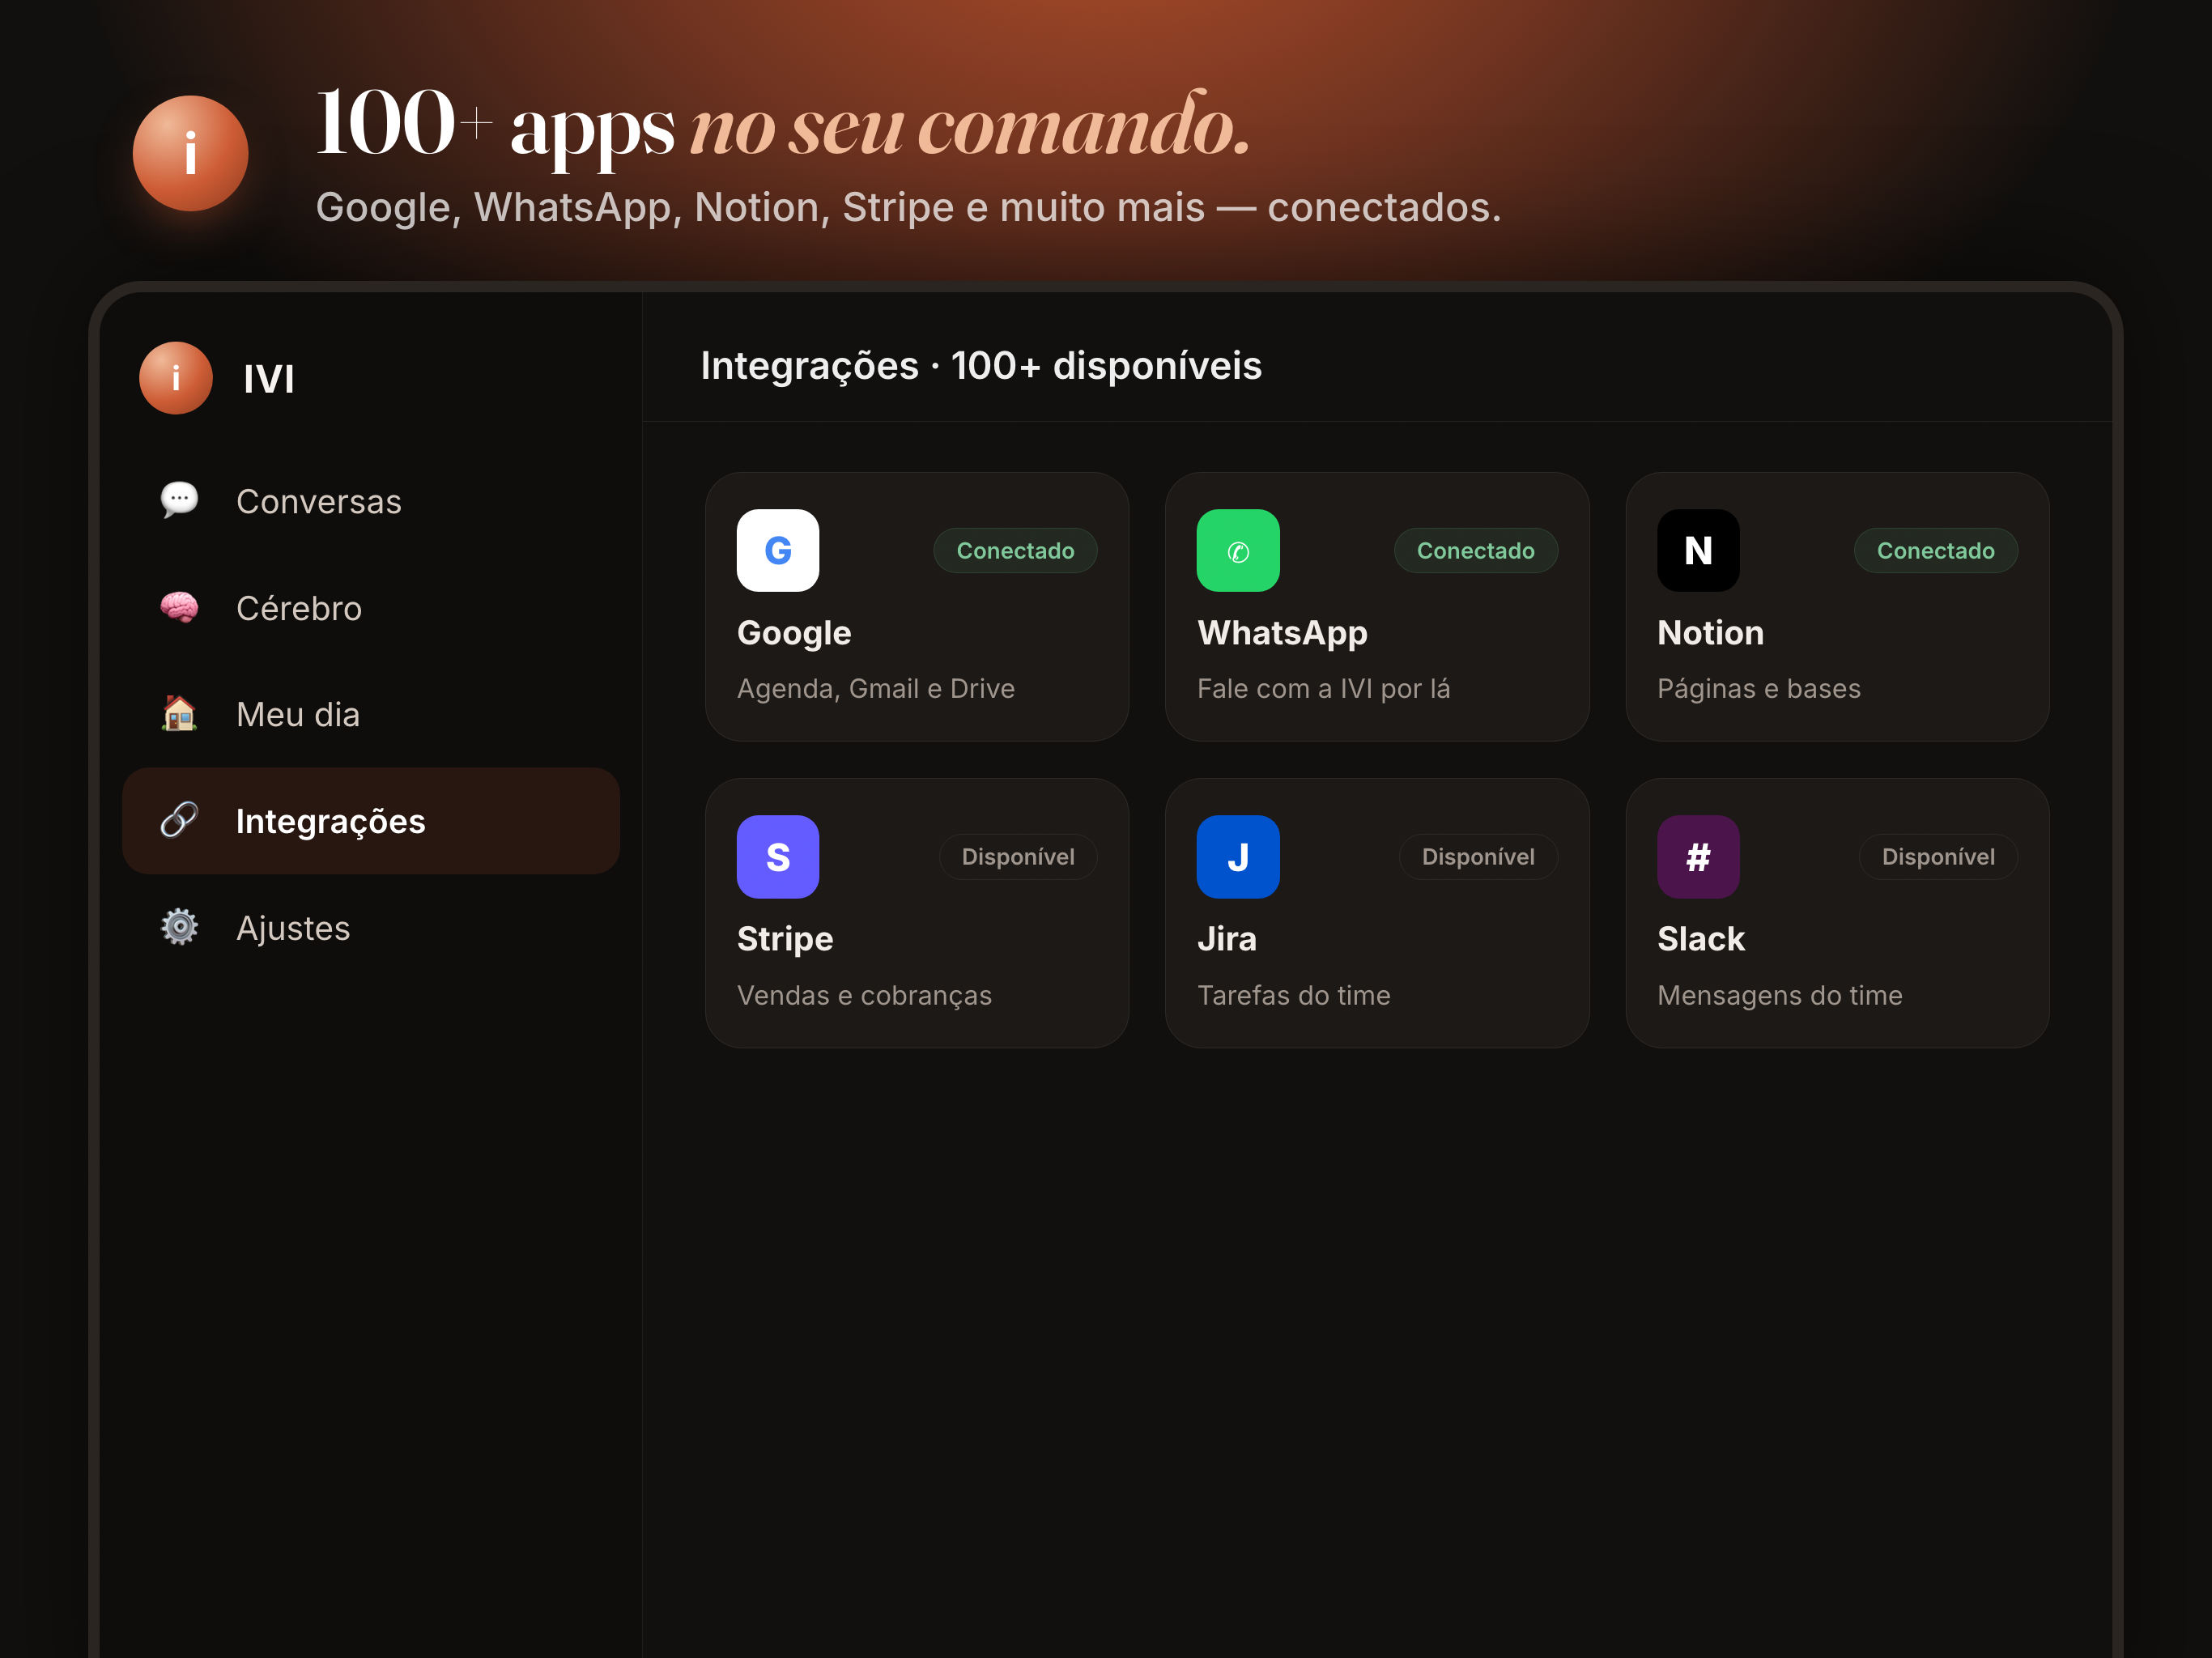Click the Conversas speech bubble icon
This screenshot has height=1658, width=2212.
coord(179,500)
